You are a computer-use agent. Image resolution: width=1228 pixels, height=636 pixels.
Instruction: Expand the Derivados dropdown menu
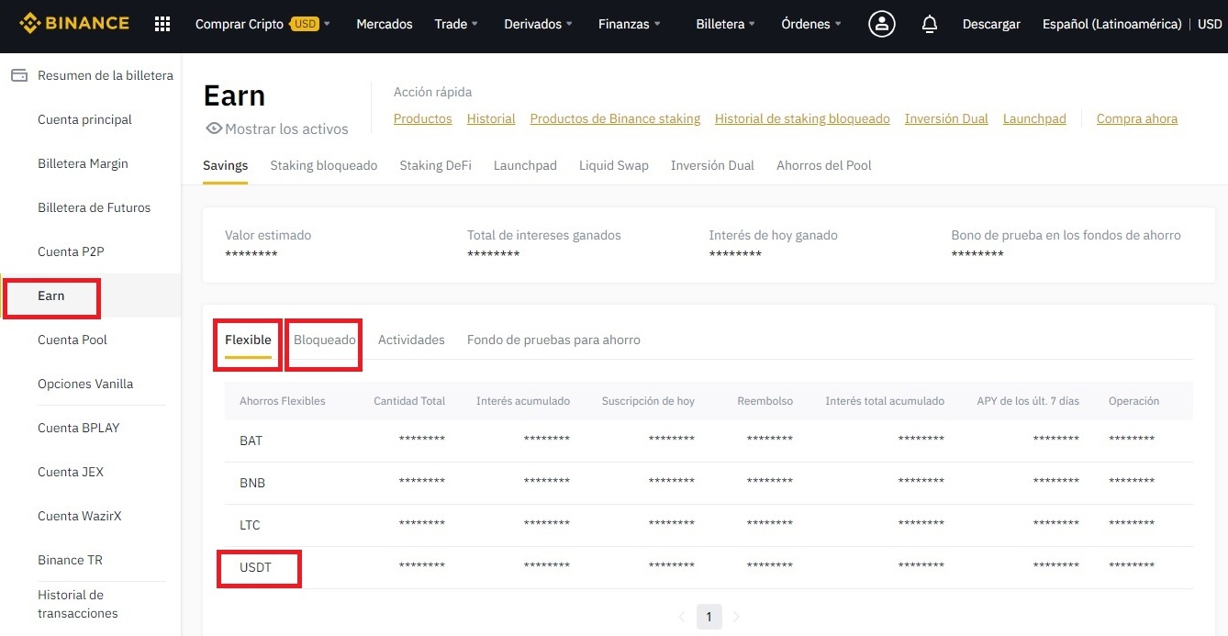coord(538,24)
